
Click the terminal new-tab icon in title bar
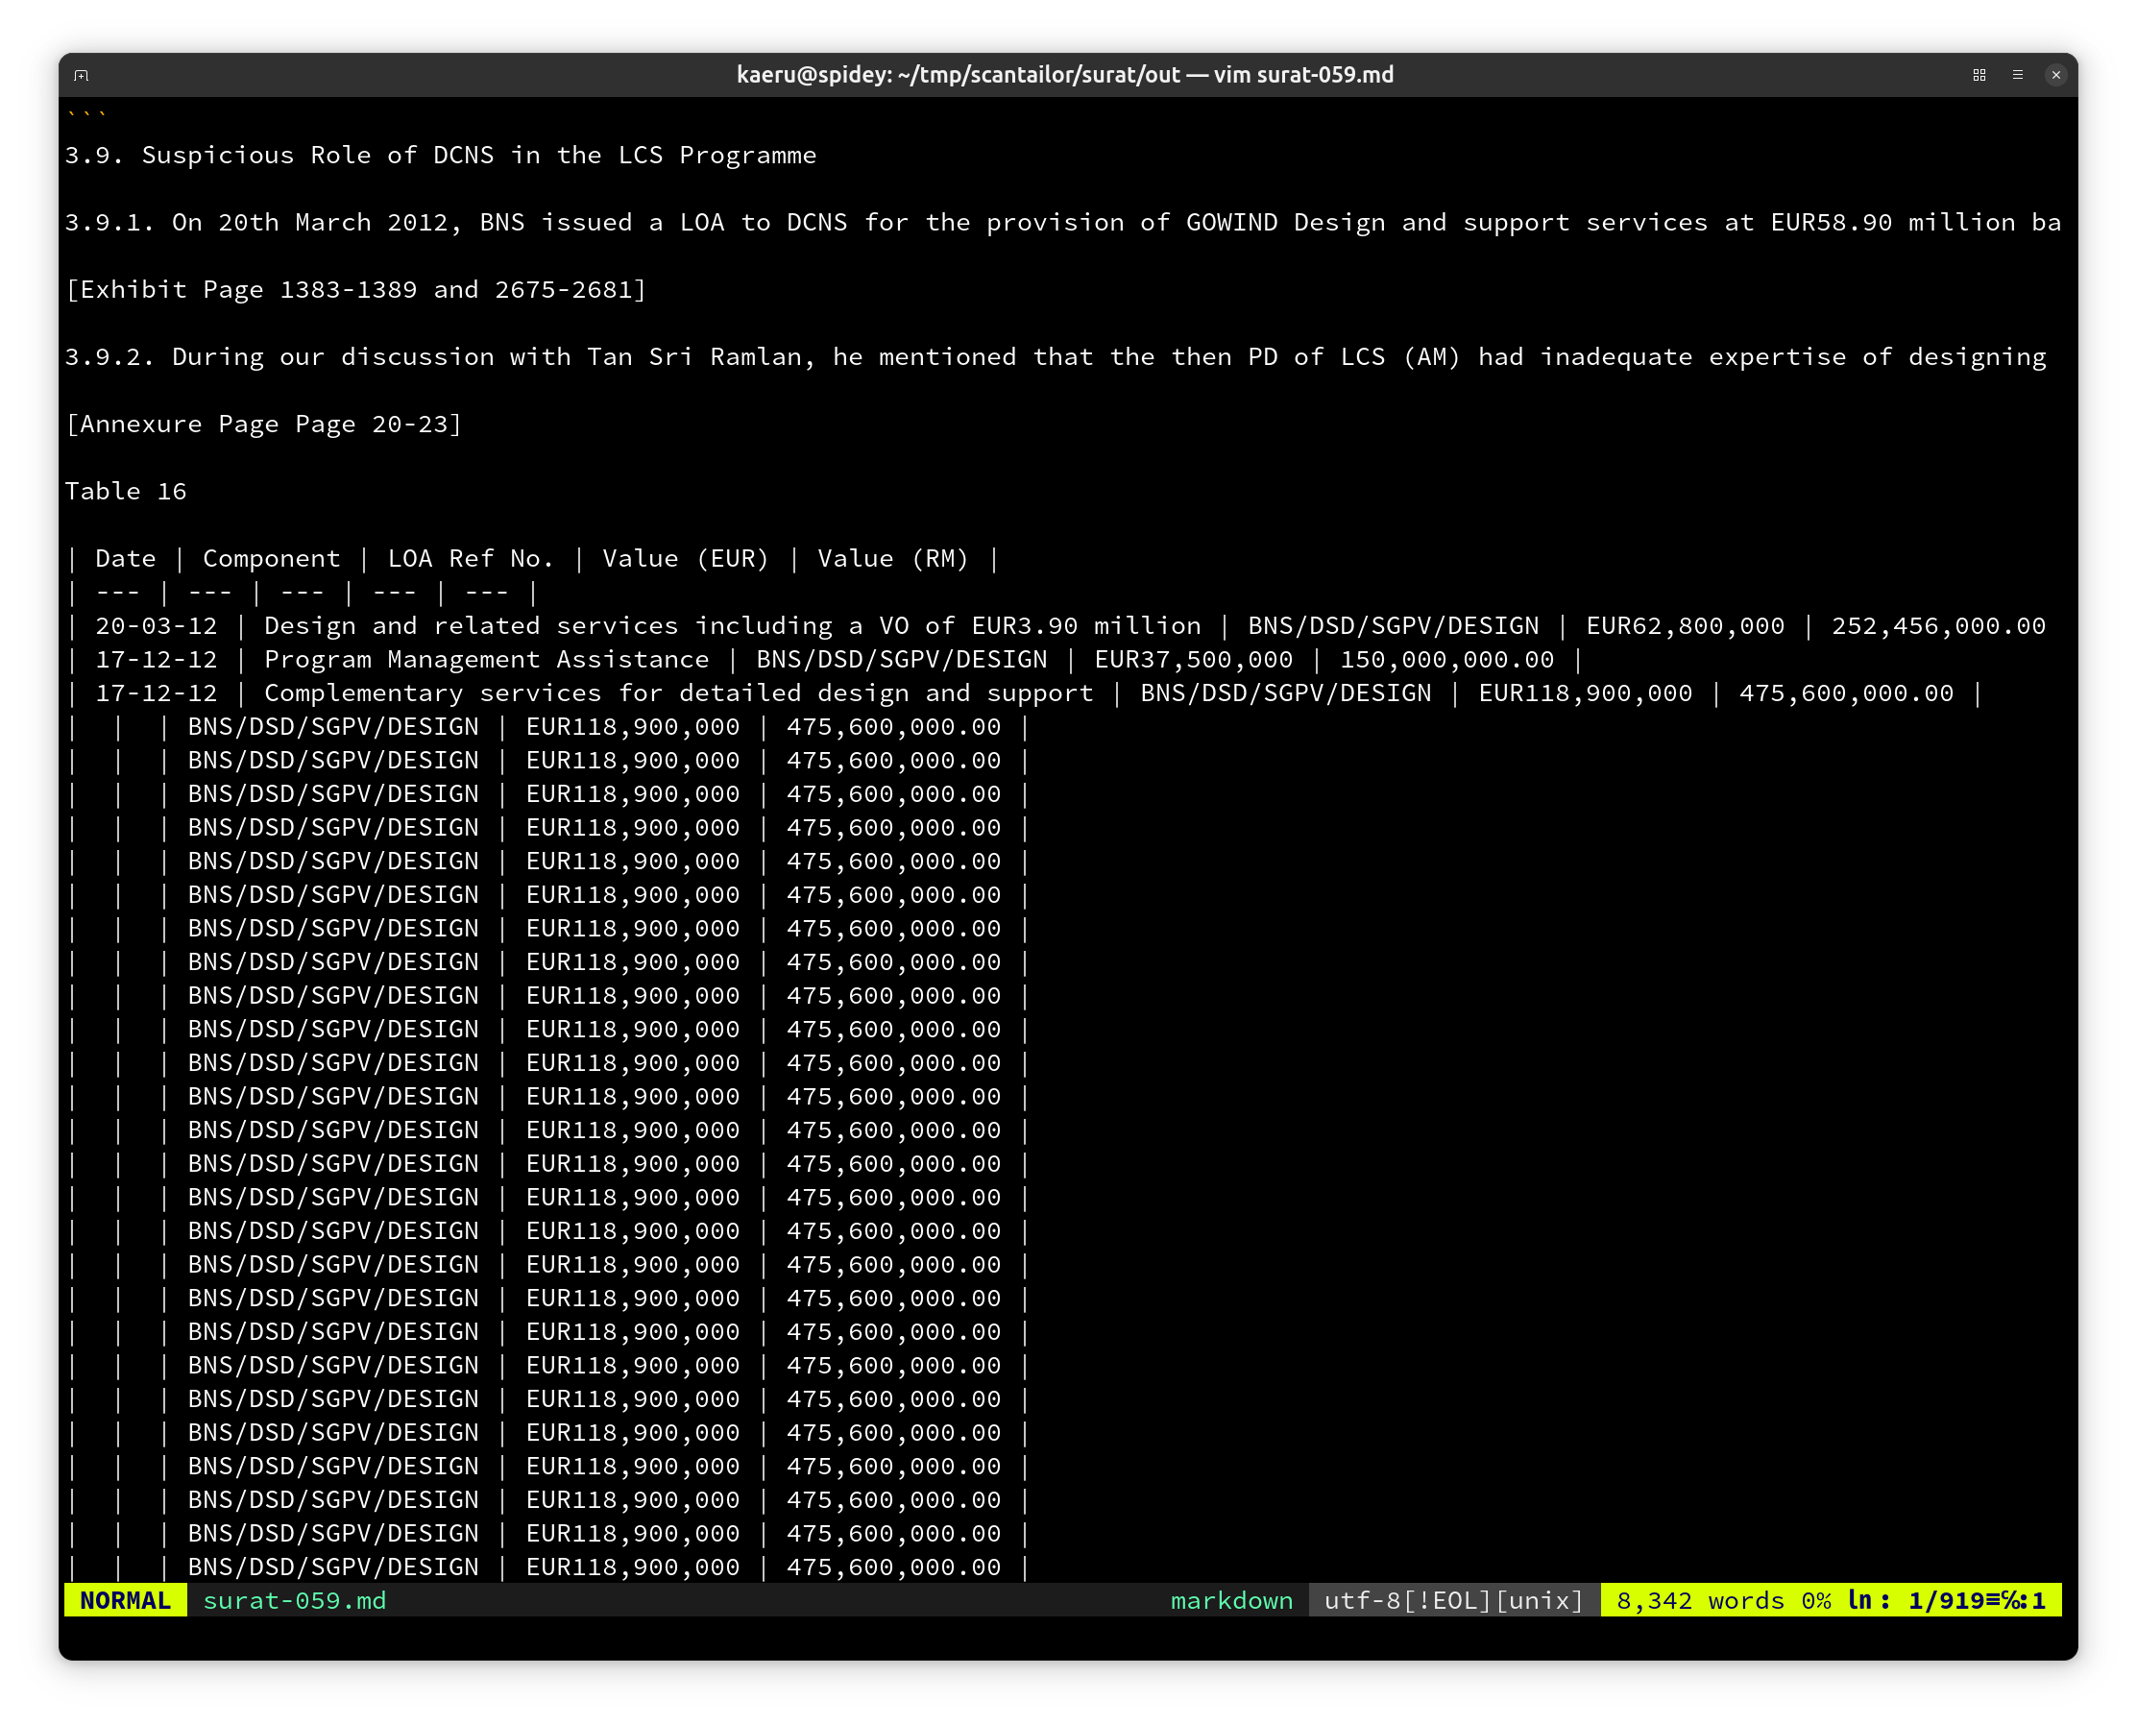82,76
